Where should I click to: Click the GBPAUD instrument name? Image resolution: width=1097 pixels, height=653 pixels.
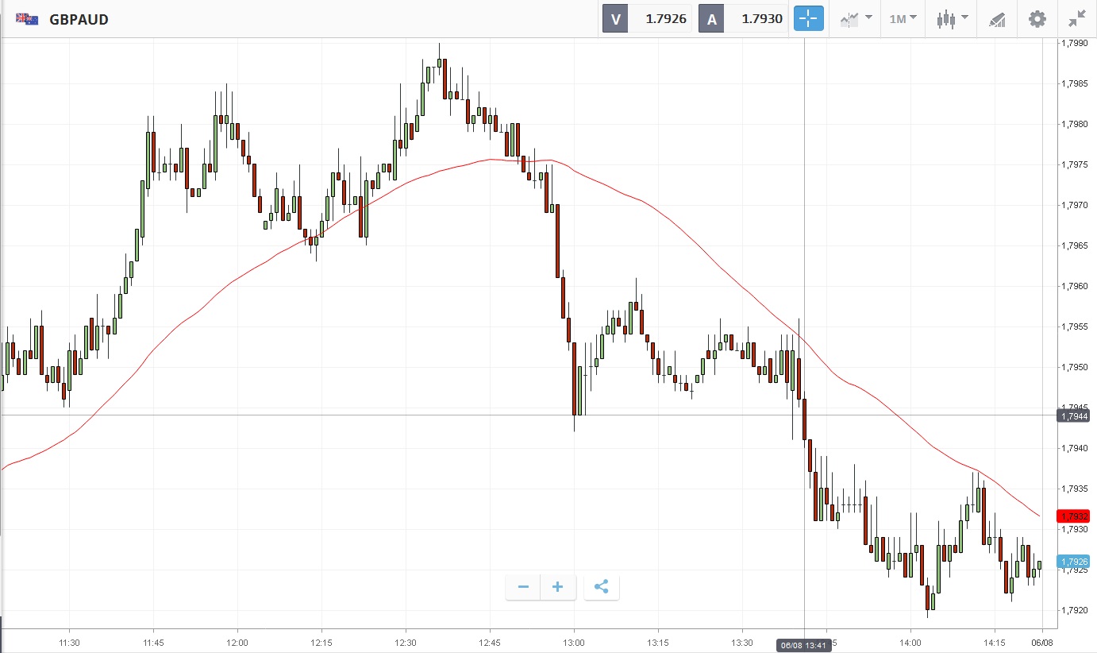click(x=79, y=19)
